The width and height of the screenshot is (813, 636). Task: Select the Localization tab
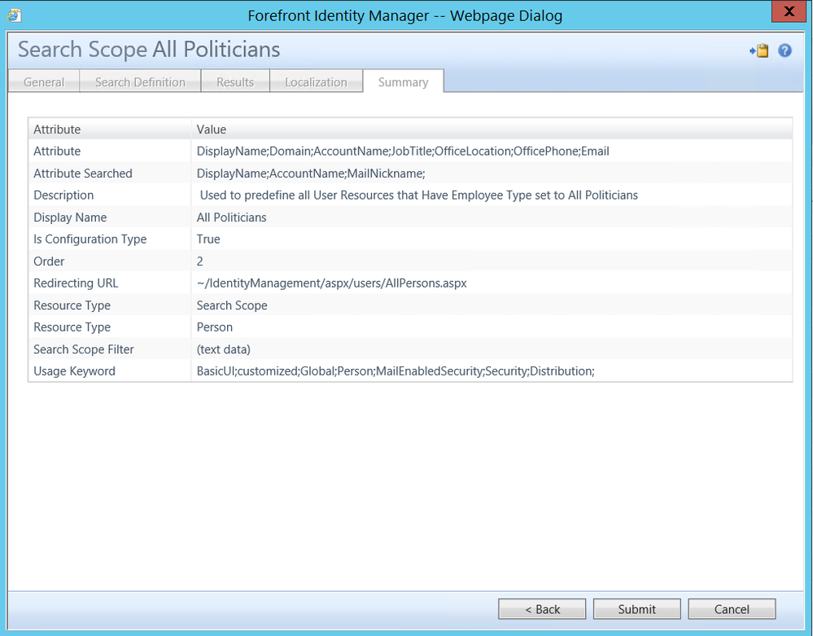click(316, 82)
